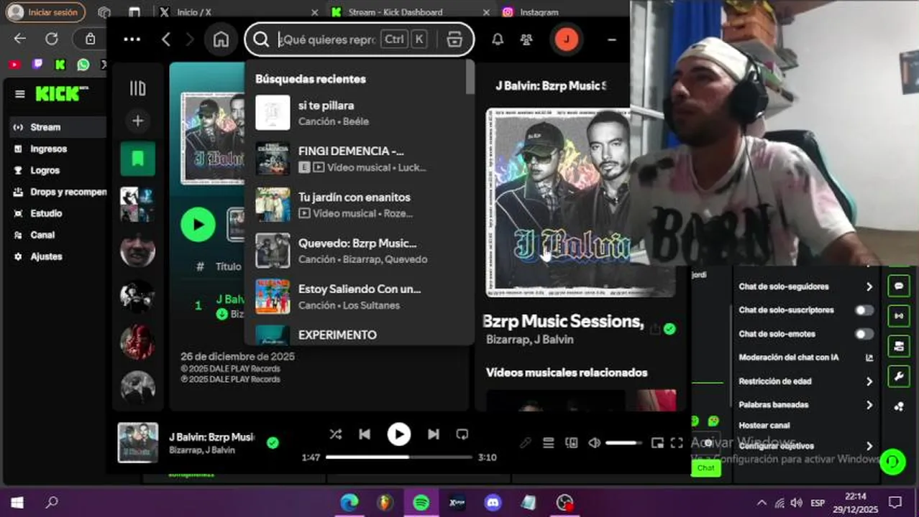
Task: Toggle Chat de solo-suscriptores switch
Action: point(864,310)
